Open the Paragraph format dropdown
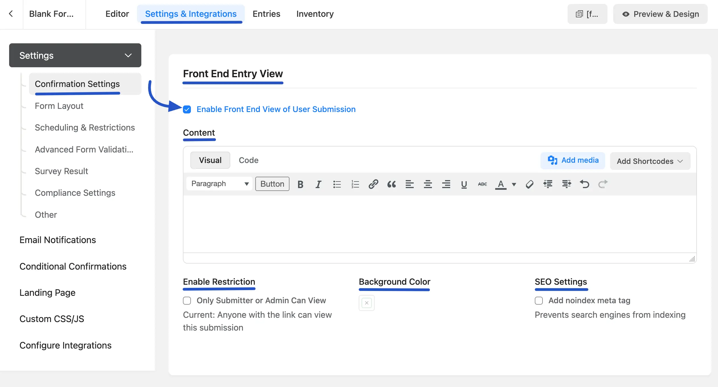 coord(219,184)
